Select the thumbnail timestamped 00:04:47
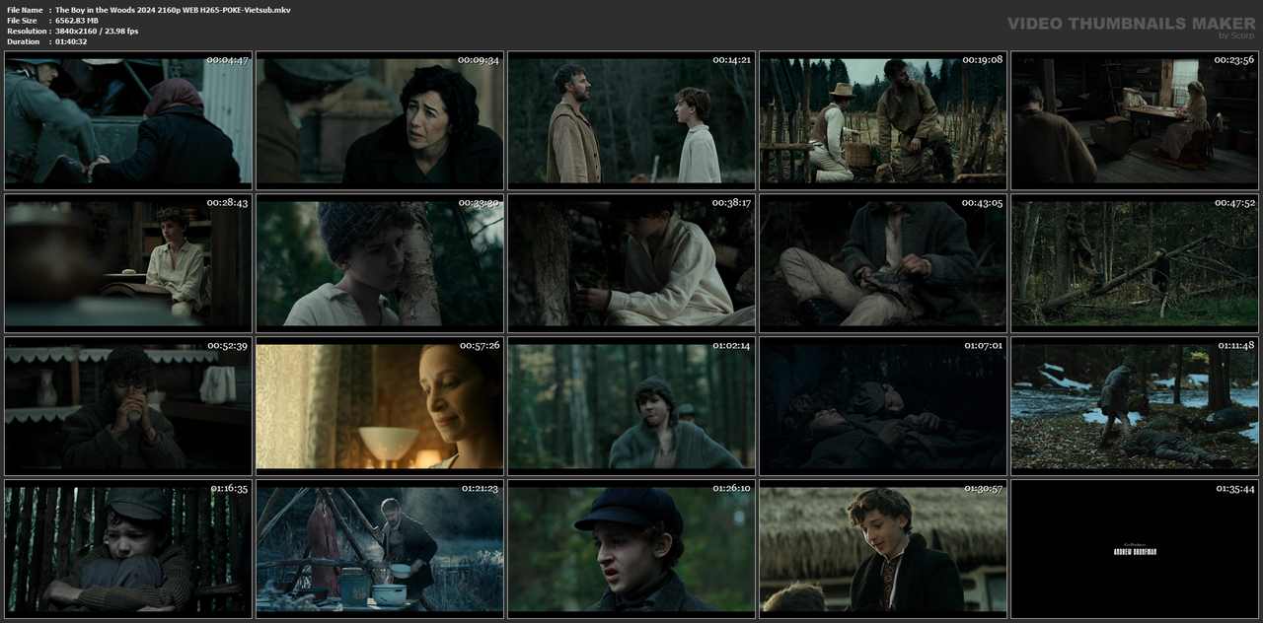 [128, 120]
